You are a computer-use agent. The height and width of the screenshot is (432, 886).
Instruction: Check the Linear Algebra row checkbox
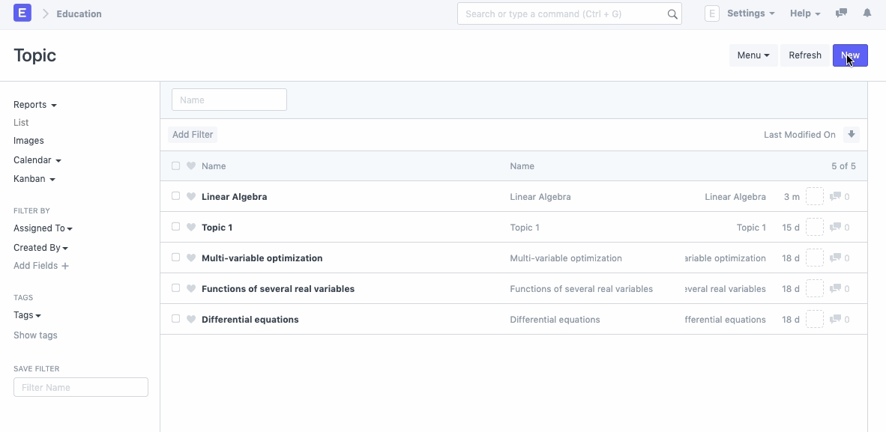coord(175,196)
